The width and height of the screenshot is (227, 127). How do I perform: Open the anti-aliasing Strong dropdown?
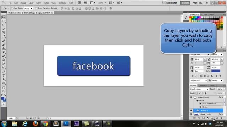(217, 81)
